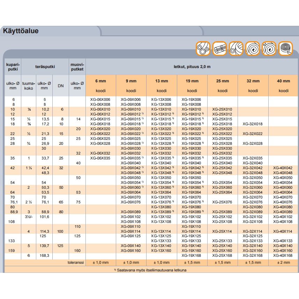The image size is (299, 299).
Task: Open the Käyttöalue tab
Action: pos(21,31)
